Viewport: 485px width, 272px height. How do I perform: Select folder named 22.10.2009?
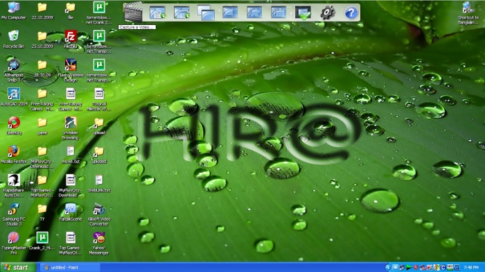click(42, 11)
